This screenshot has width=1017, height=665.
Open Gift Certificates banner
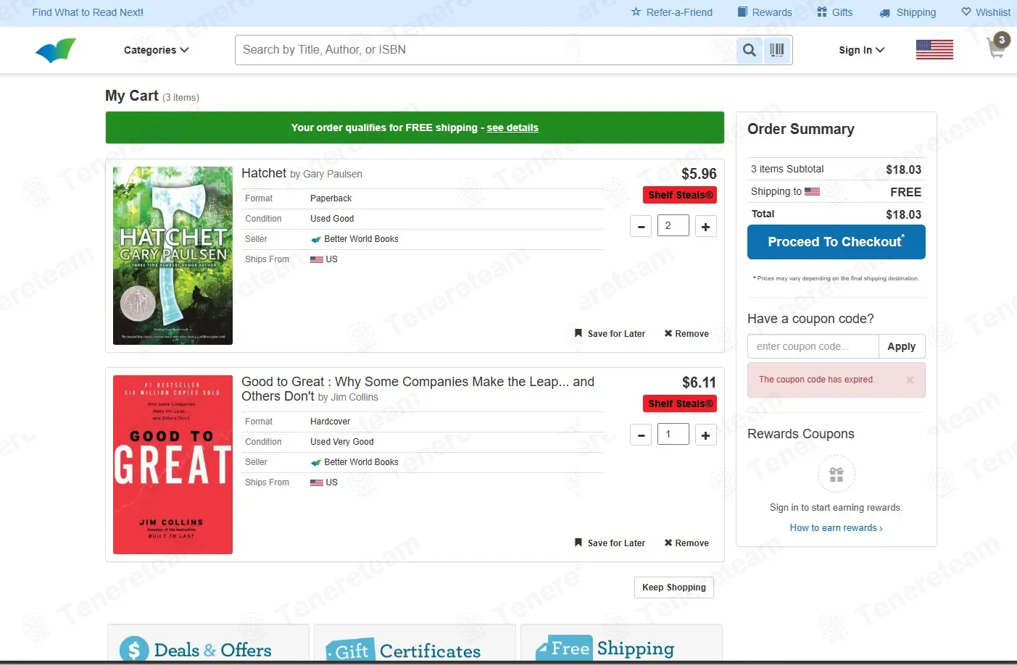(415, 644)
